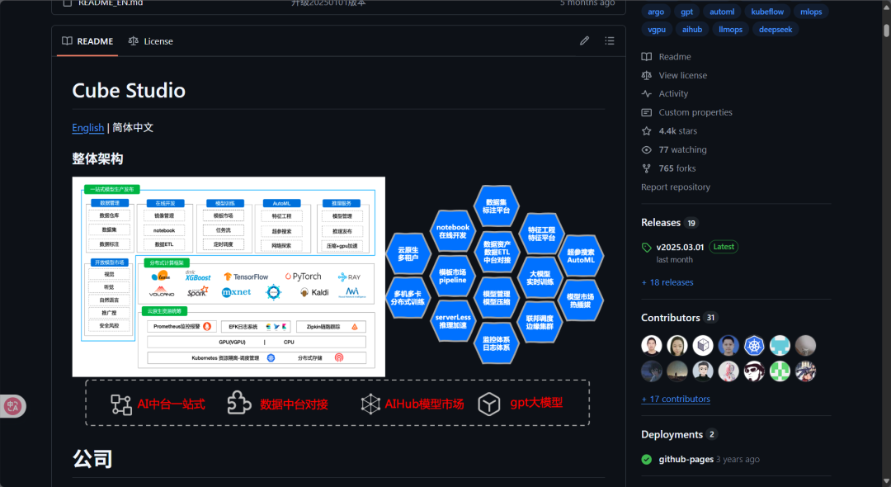The image size is (891, 487).
Task: Select the deepseek topic tag
Action: [x=775, y=30]
